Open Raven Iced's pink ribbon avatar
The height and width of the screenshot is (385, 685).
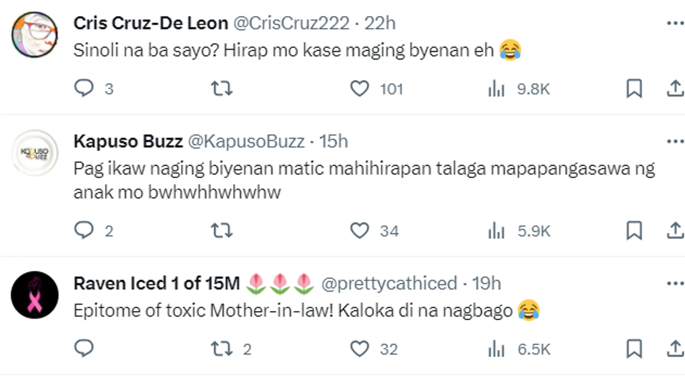pyautogui.click(x=35, y=295)
